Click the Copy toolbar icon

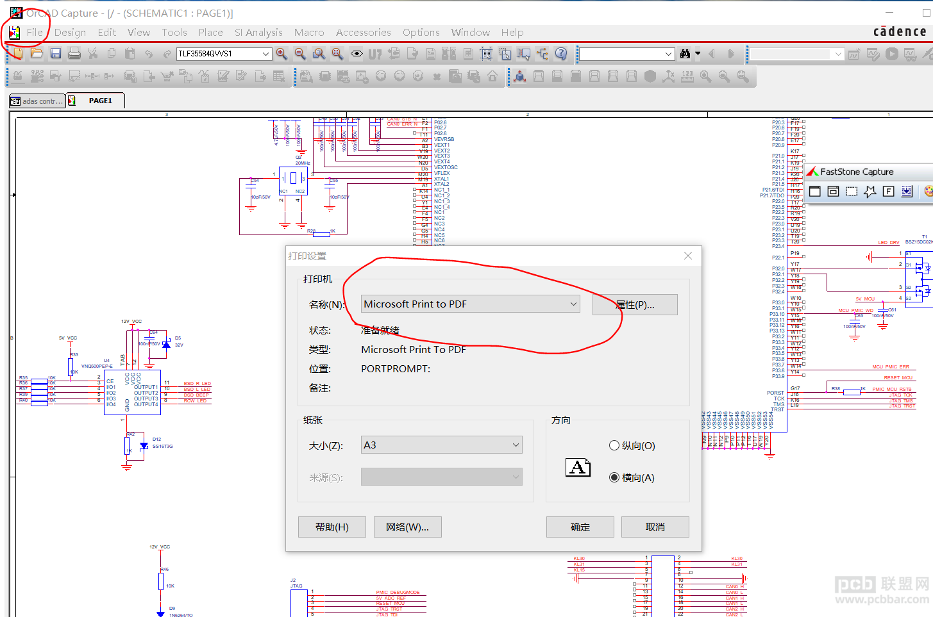tap(112, 54)
